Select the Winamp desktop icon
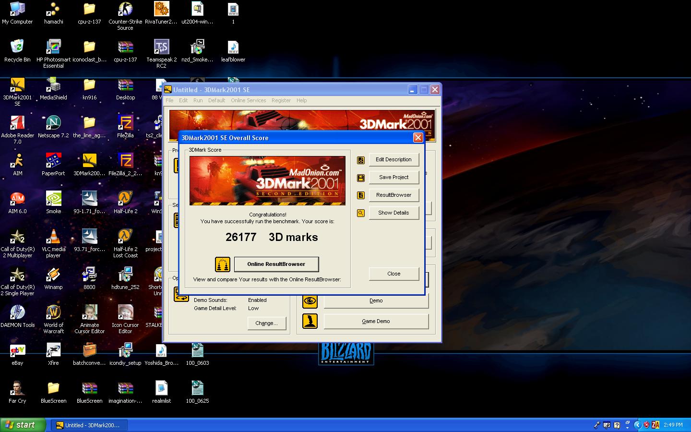This screenshot has width=691, height=432. click(53, 278)
